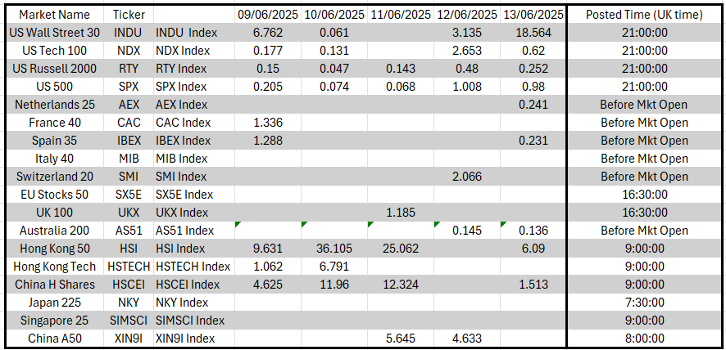Image resolution: width=726 pixels, height=350 pixels.
Task: Click the value 2.066
Action: coord(467,177)
